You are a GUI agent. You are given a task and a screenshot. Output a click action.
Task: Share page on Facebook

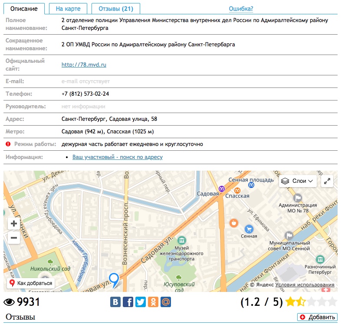(128, 302)
